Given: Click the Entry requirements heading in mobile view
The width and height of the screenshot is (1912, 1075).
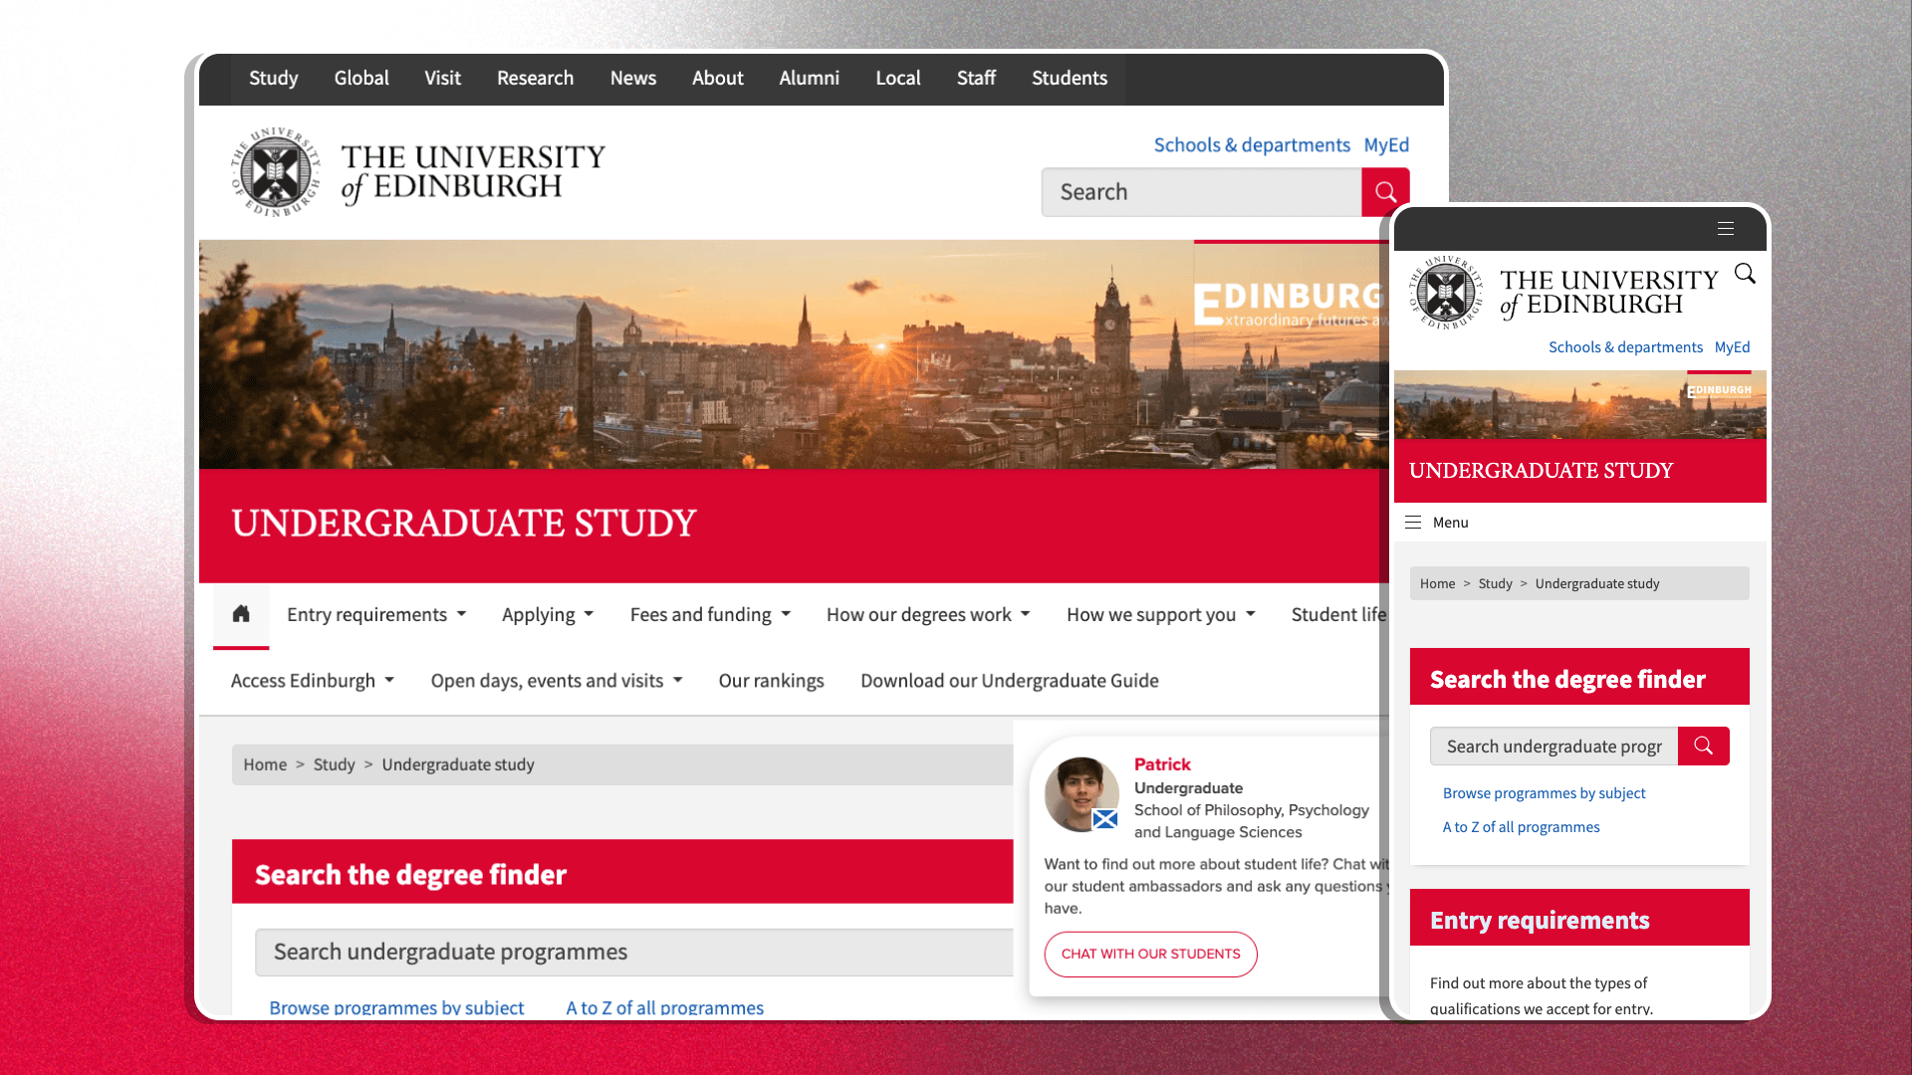Looking at the screenshot, I should tap(1540, 920).
